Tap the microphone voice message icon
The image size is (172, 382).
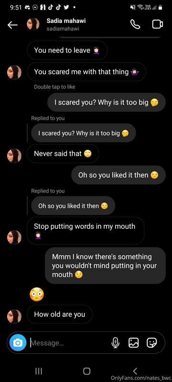115,342
